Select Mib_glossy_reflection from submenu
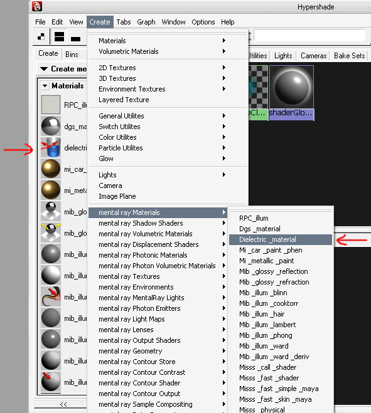 click(x=280, y=271)
